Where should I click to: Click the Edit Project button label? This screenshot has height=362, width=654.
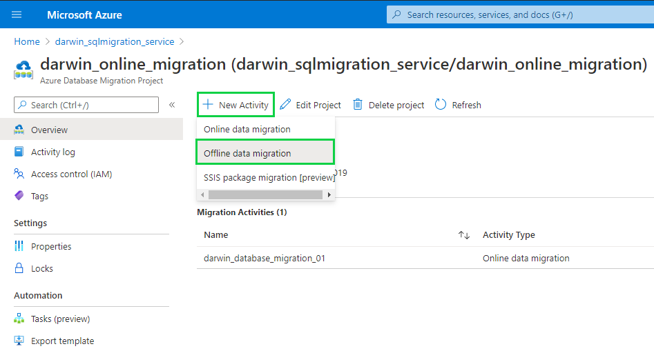coord(318,105)
